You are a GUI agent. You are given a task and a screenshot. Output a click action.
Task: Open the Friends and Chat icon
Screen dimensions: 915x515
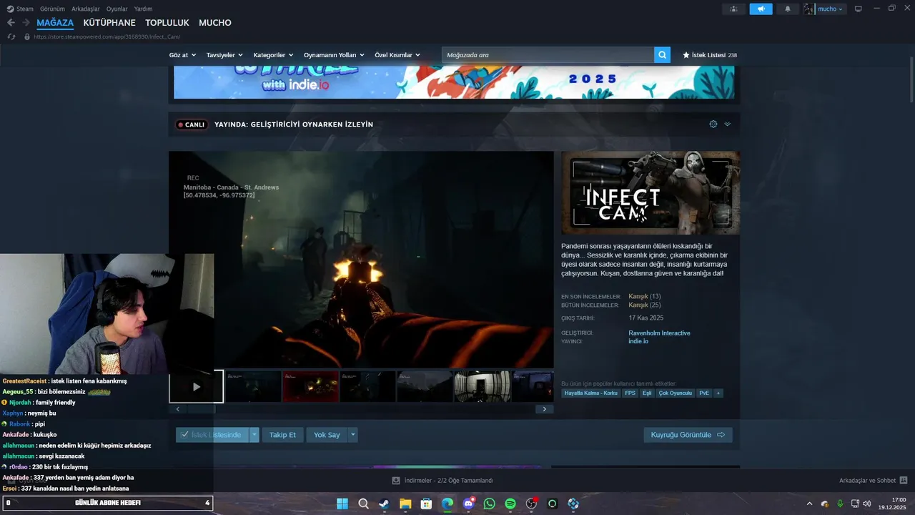pos(903,480)
